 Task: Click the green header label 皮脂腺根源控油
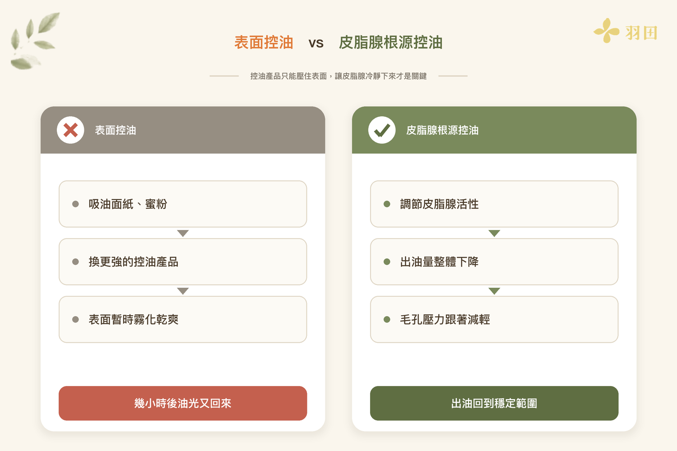pyautogui.click(x=442, y=130)
